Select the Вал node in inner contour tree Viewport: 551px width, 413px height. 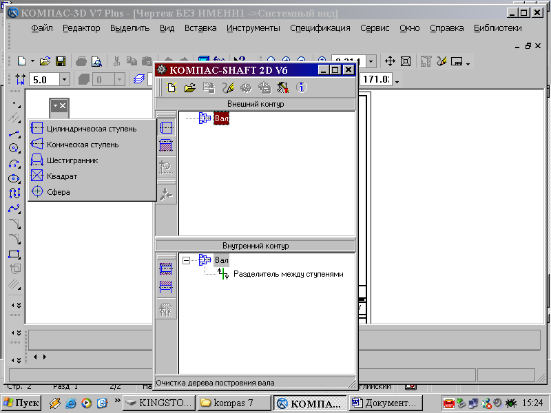(221, 260)
